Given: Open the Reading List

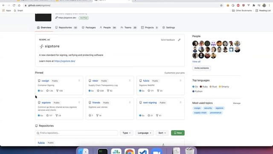Looking at the screenshot, I should (263, 10).
